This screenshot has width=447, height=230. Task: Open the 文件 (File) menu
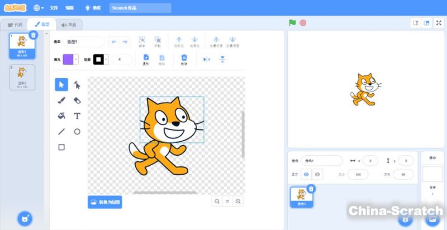click(54, 8)
